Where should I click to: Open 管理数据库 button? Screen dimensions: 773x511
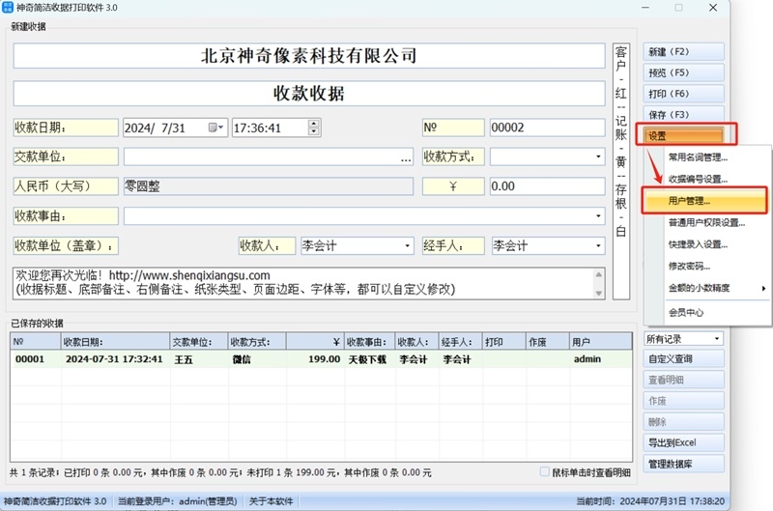[683, 464]
